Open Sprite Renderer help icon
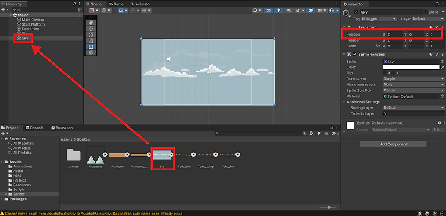Screen dimensions: 446x216 coord(431,54)
